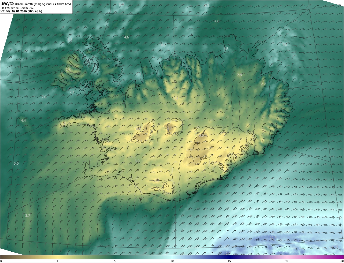Click the colorbar tick label 0
This screenshot has height=263, width=344.
1,261
